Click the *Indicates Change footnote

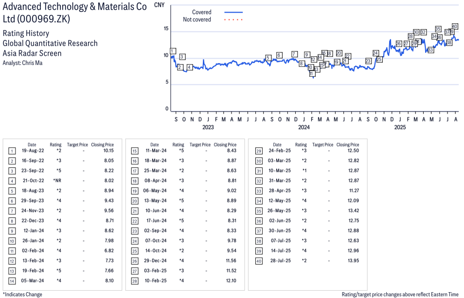[22, 295]
